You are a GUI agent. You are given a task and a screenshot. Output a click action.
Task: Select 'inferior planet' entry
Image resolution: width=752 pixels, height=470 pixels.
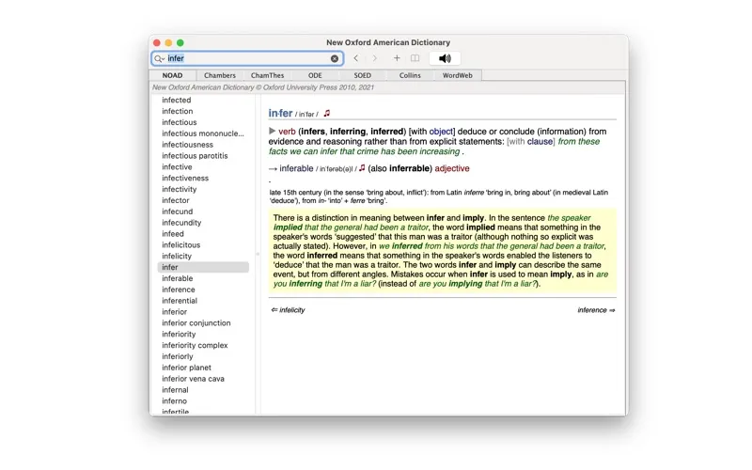pos(186,368)
